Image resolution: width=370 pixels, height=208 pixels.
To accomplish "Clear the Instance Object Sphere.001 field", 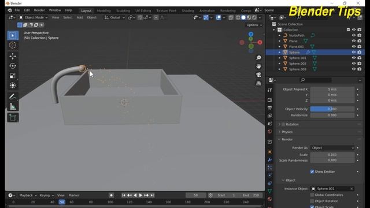I will click(x=351, y=189).
